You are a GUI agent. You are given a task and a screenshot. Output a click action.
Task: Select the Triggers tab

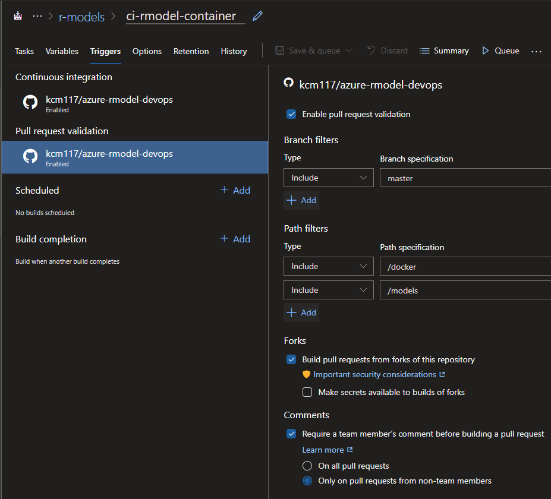(x=105, y=51)
